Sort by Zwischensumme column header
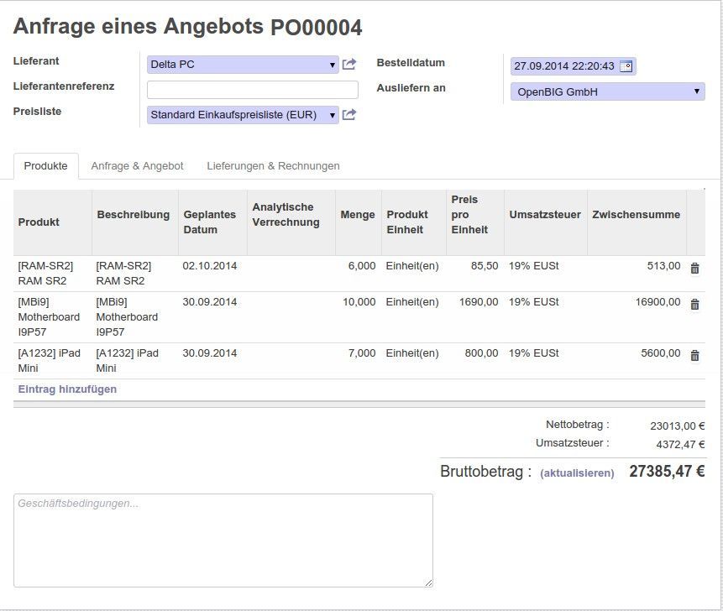 tap(636, 215)
